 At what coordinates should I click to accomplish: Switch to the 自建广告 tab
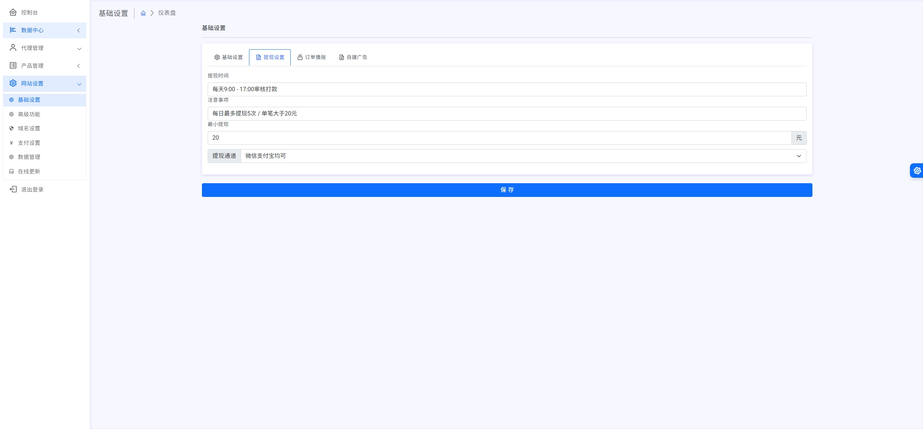tap(353, 57)
